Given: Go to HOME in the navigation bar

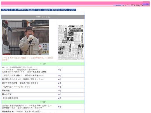Looking at the screenshot, I should click(5, 10).
